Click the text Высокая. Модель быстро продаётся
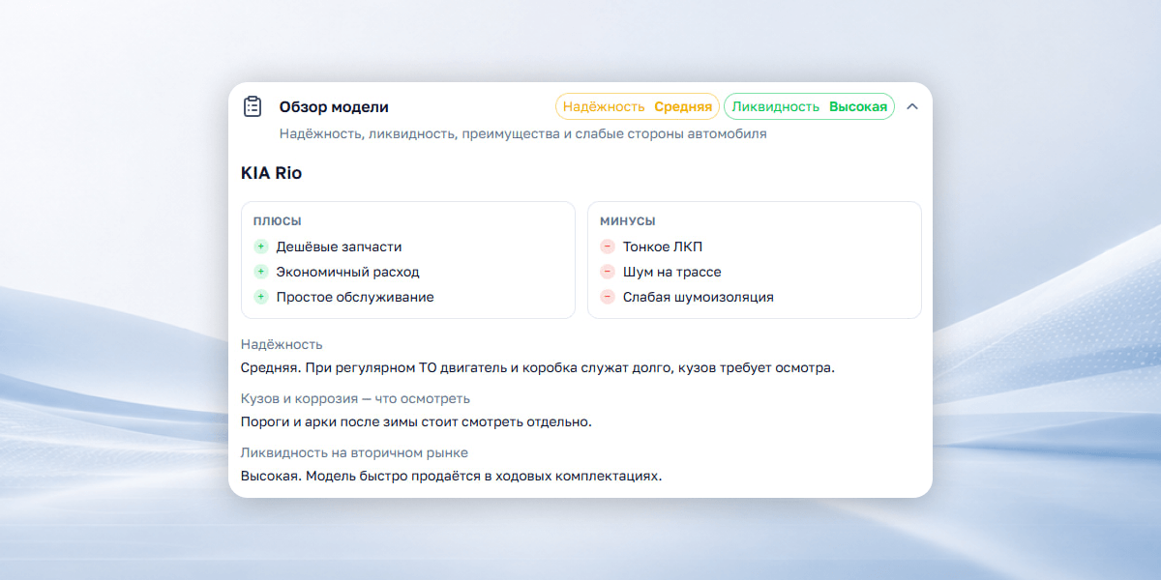Screen dimensions: 1161x580 coord(452,476)
